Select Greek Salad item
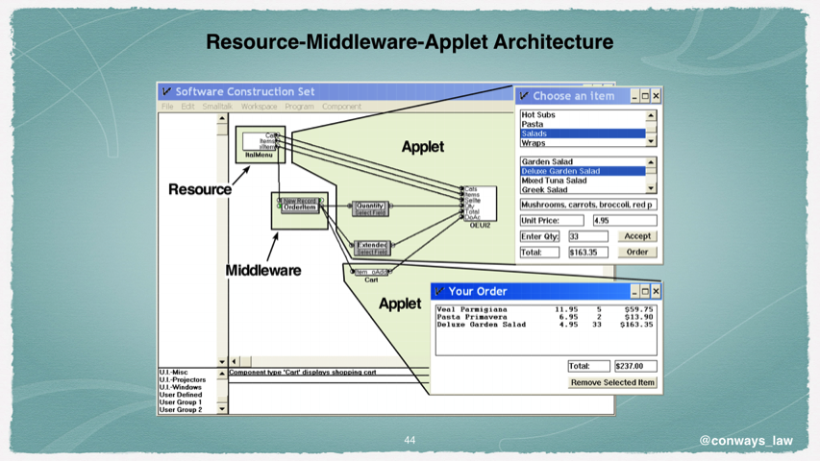Screen dimensions: 820x461 (x=583, y=190)
